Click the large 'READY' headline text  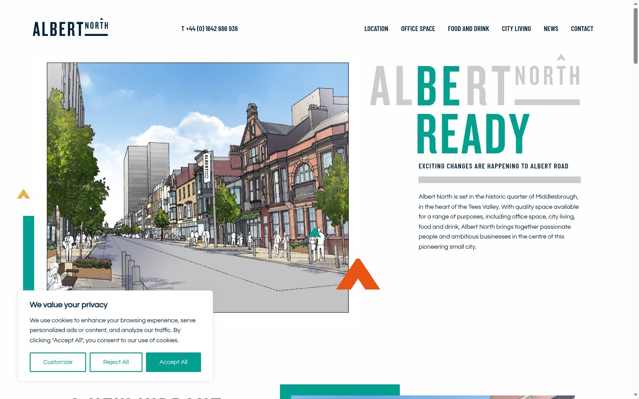click(x=473, y=133)
